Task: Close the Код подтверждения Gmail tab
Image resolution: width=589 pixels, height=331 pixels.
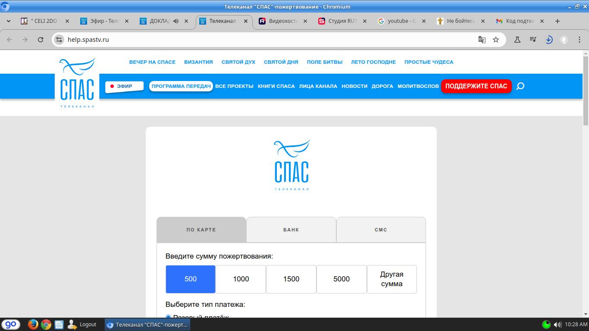Action: coord(542,21)
